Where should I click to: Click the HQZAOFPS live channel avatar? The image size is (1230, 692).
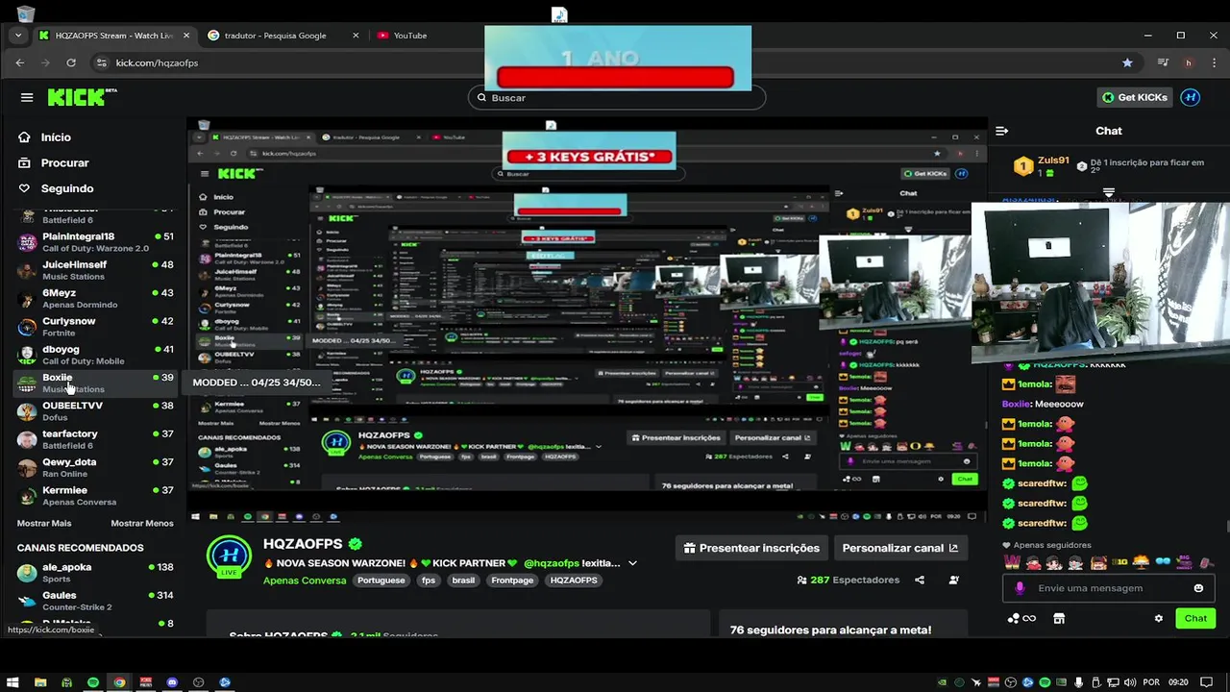(229, 557)
